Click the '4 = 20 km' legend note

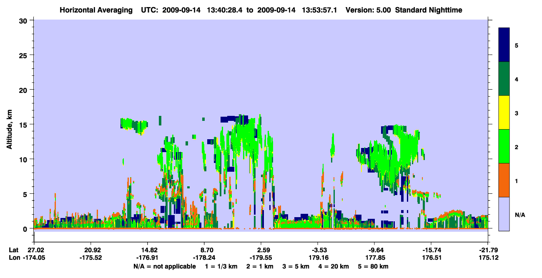coord(334,266)
